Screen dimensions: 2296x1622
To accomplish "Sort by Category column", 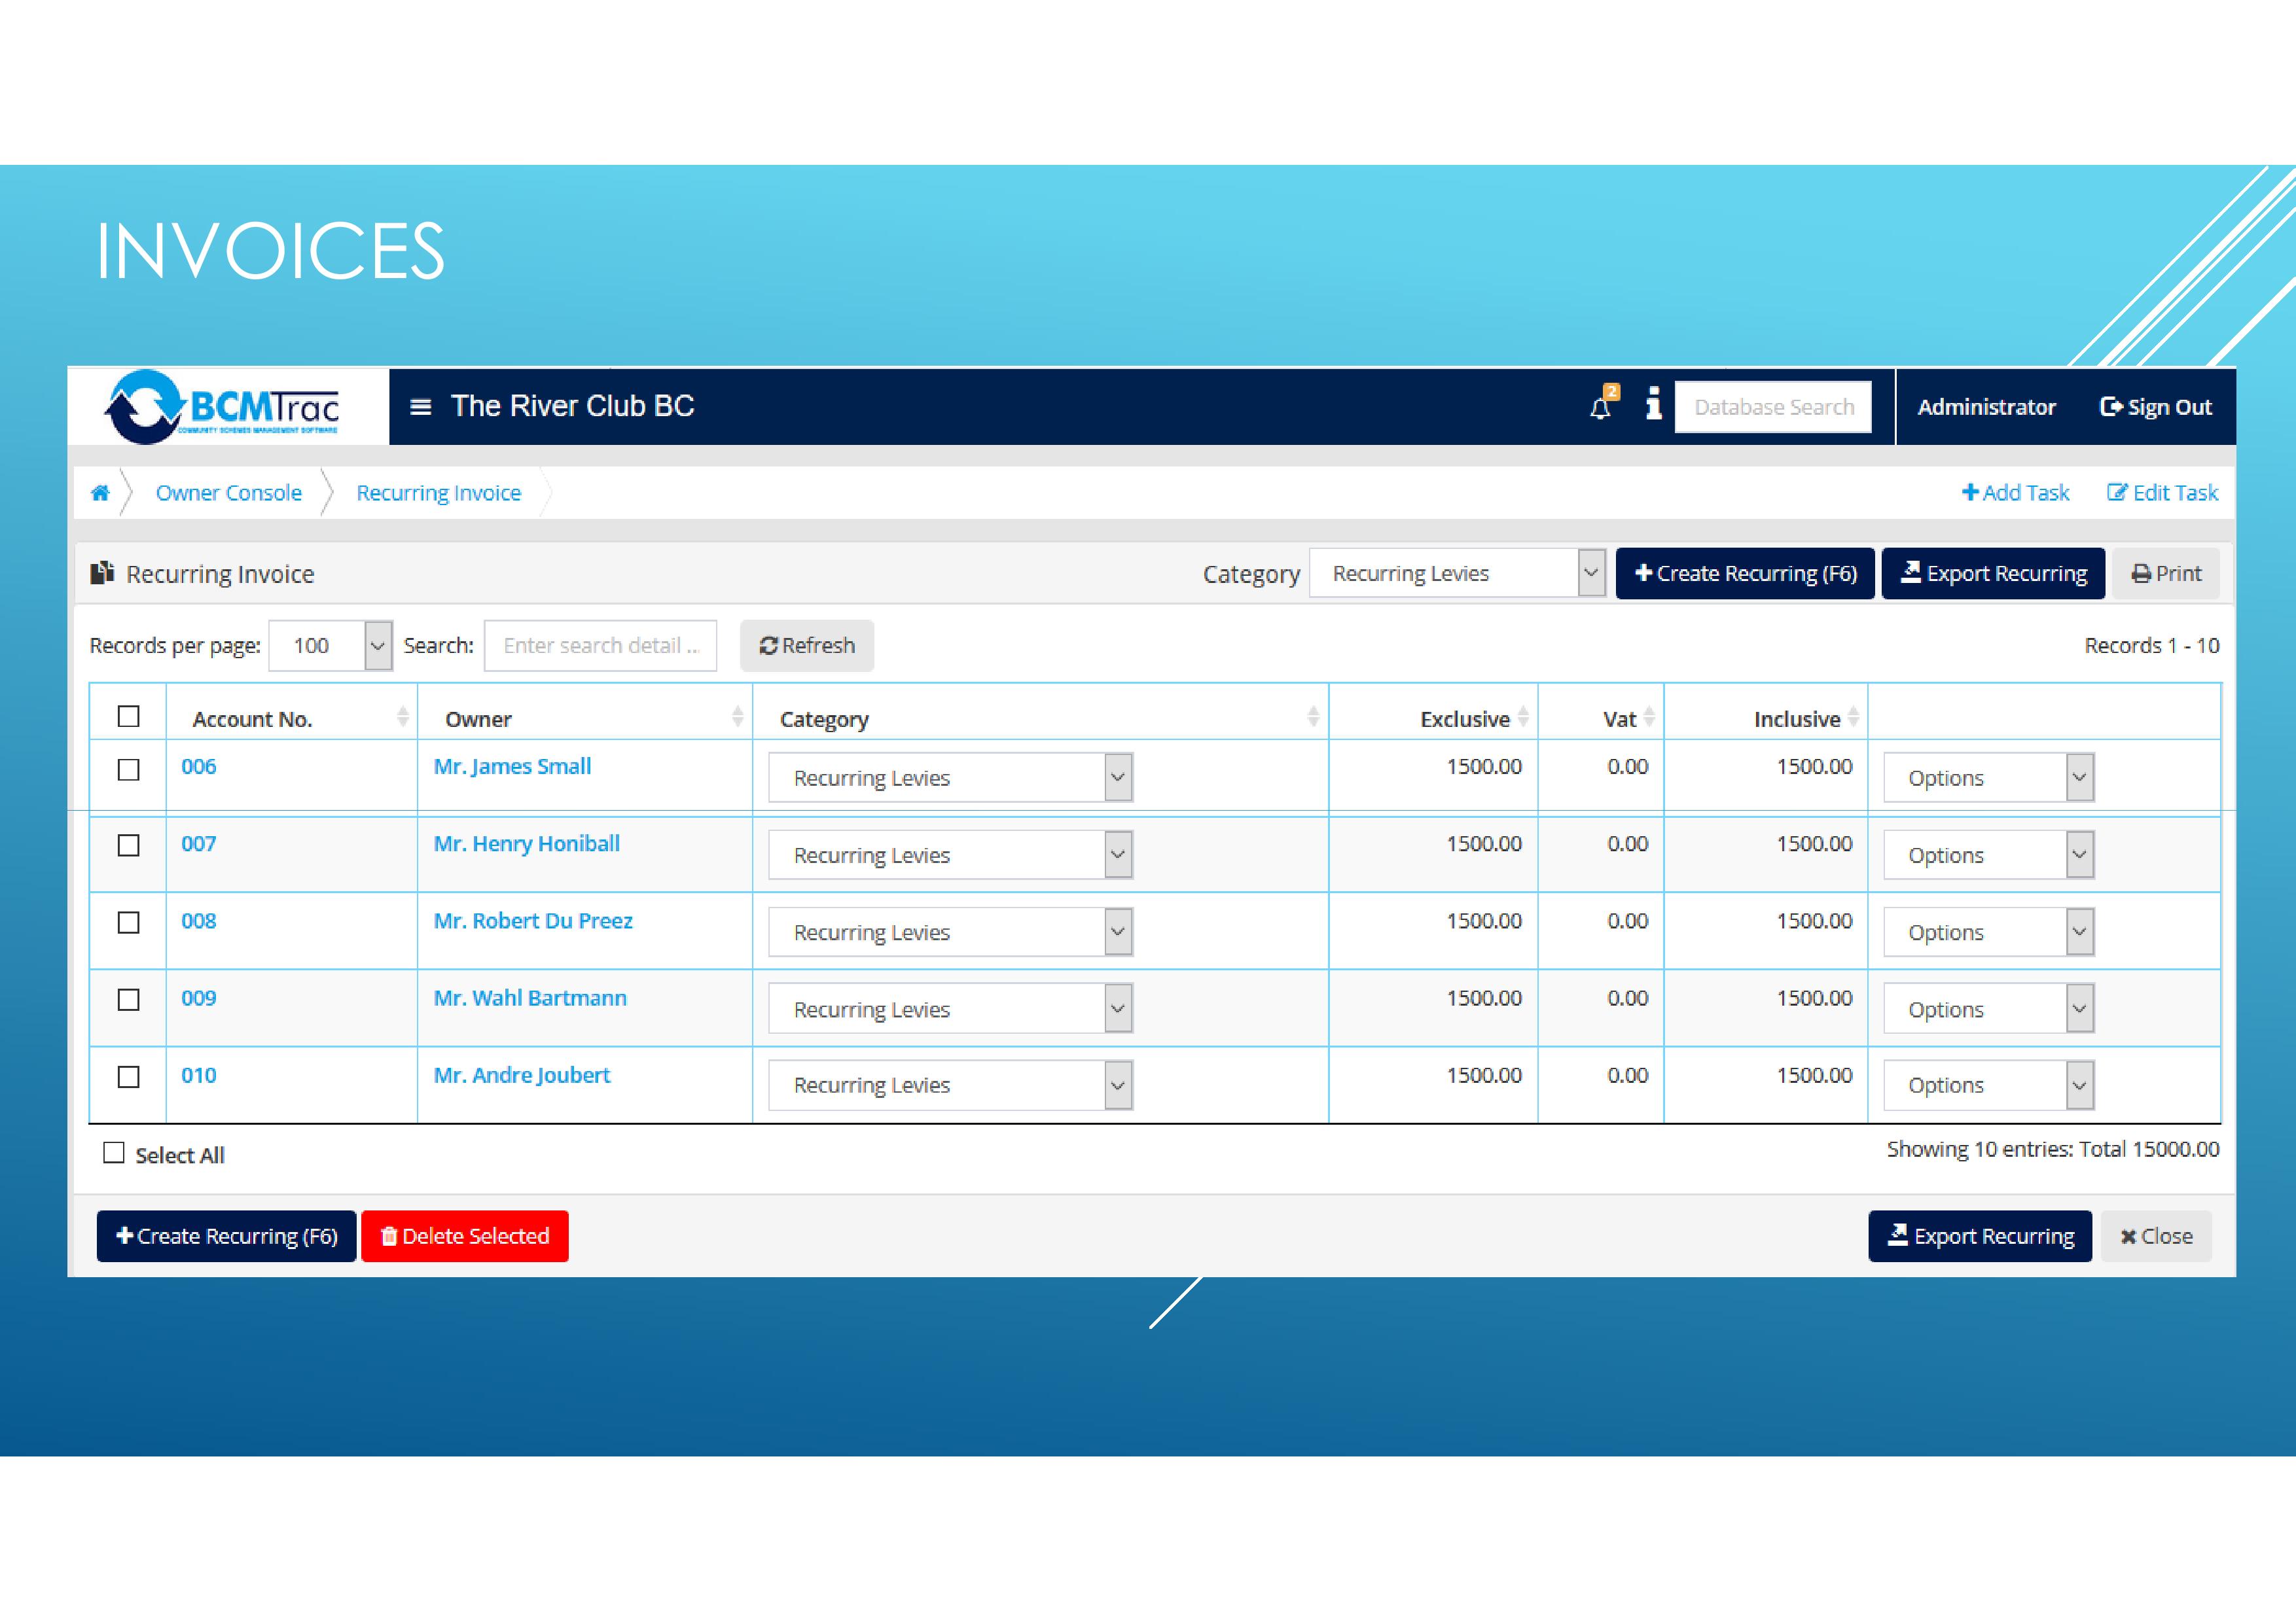I will pyautogui.click(x=1313, y=716).
